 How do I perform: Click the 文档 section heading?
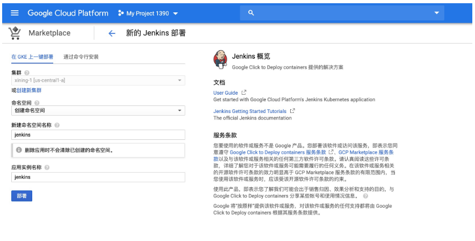coord(219,82)
